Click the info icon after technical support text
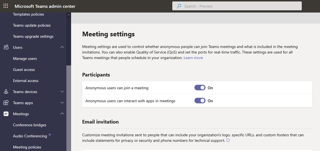The width and height of the screenshot is (320, 151). [228, 140]
